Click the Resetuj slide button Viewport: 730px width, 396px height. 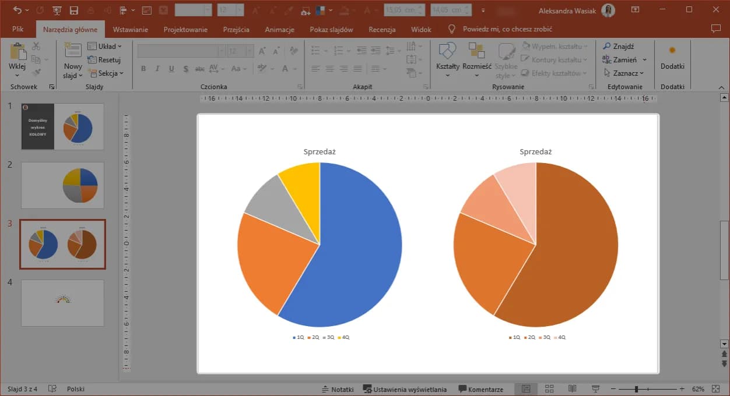coord(104,60)
